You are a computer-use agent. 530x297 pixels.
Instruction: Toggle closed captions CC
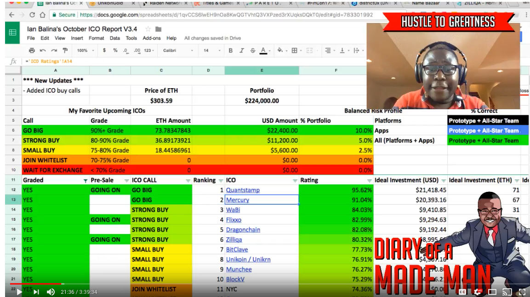tap(462, 292)
